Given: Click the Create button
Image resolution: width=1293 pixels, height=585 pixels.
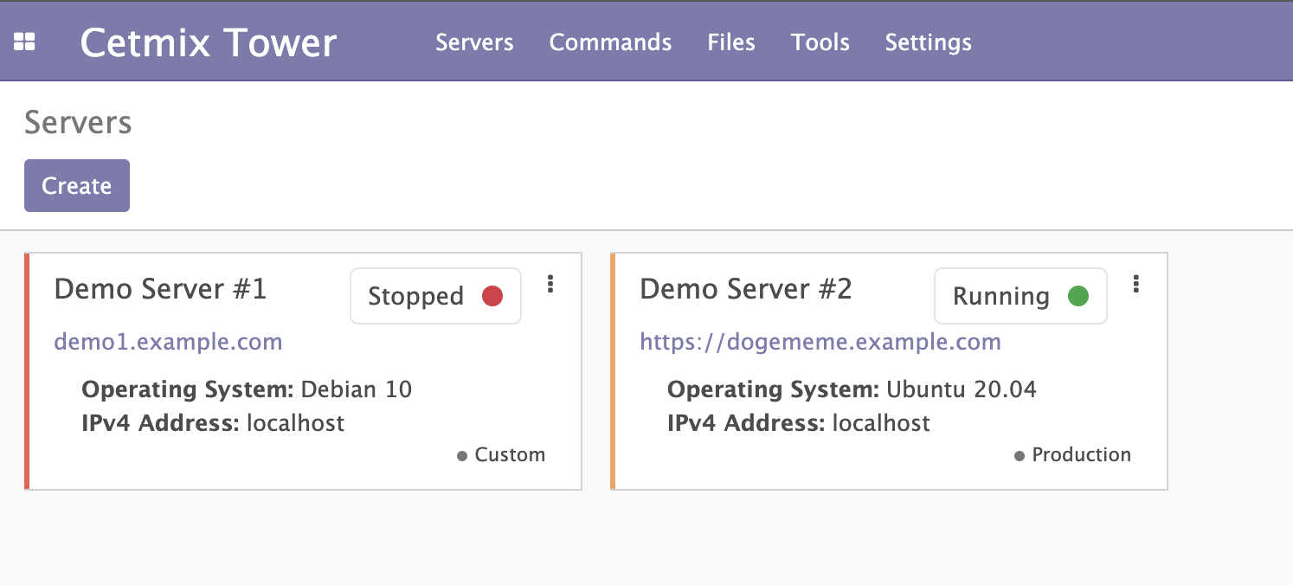Looking at the screenshot, I should 77,186.
